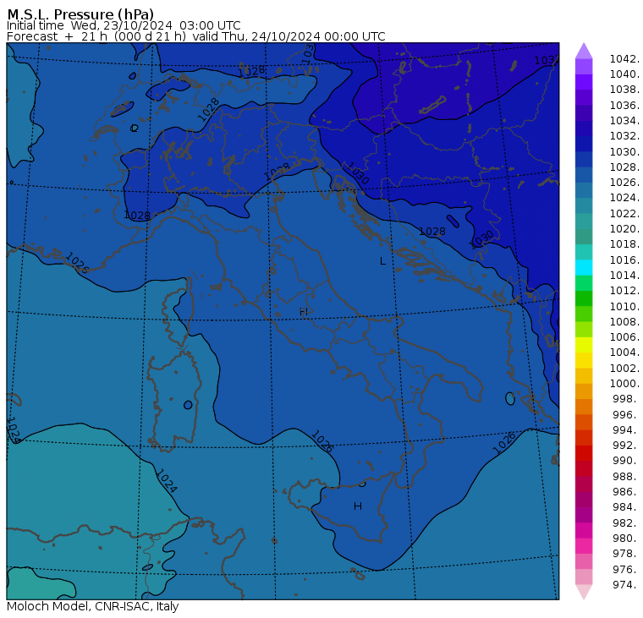Pick the red legend swatch between 990 and 992

point(584,453)
